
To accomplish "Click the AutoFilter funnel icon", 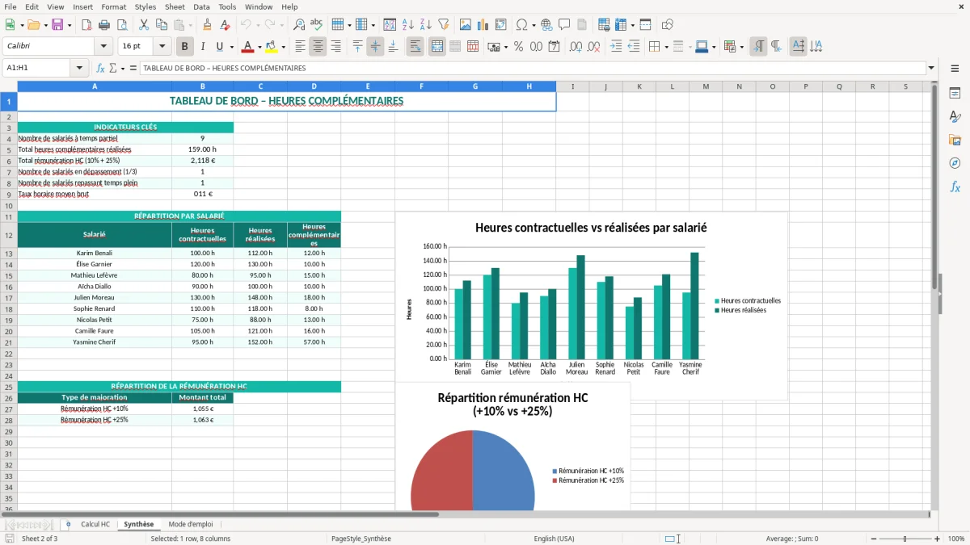I will (444, 25).
